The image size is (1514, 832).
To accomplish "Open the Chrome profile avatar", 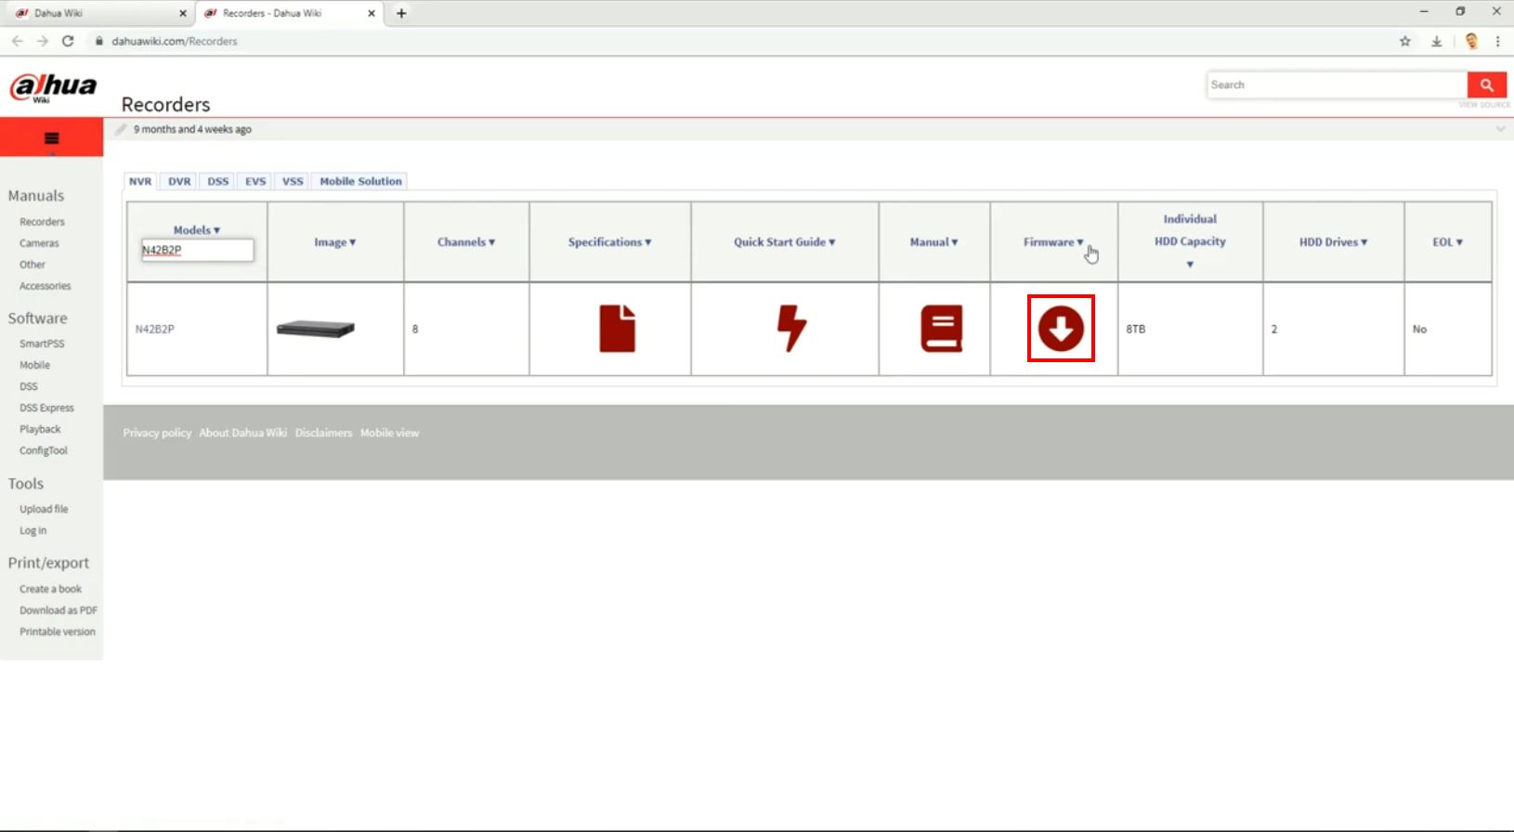I will [x=1471, y=41].
